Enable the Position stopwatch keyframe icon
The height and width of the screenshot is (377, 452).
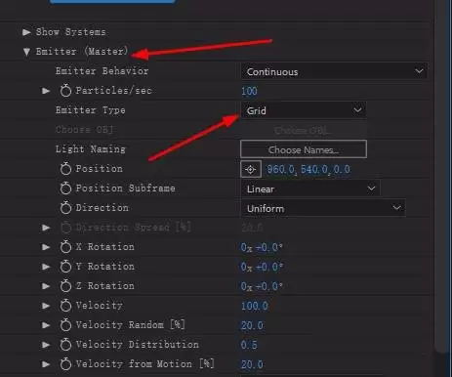[x=65, y=169]
